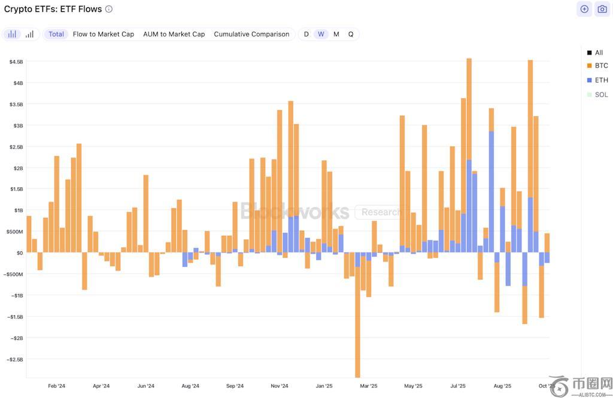
Task: Select the ascending bar chart view icon
Action: tap(29, 34)
